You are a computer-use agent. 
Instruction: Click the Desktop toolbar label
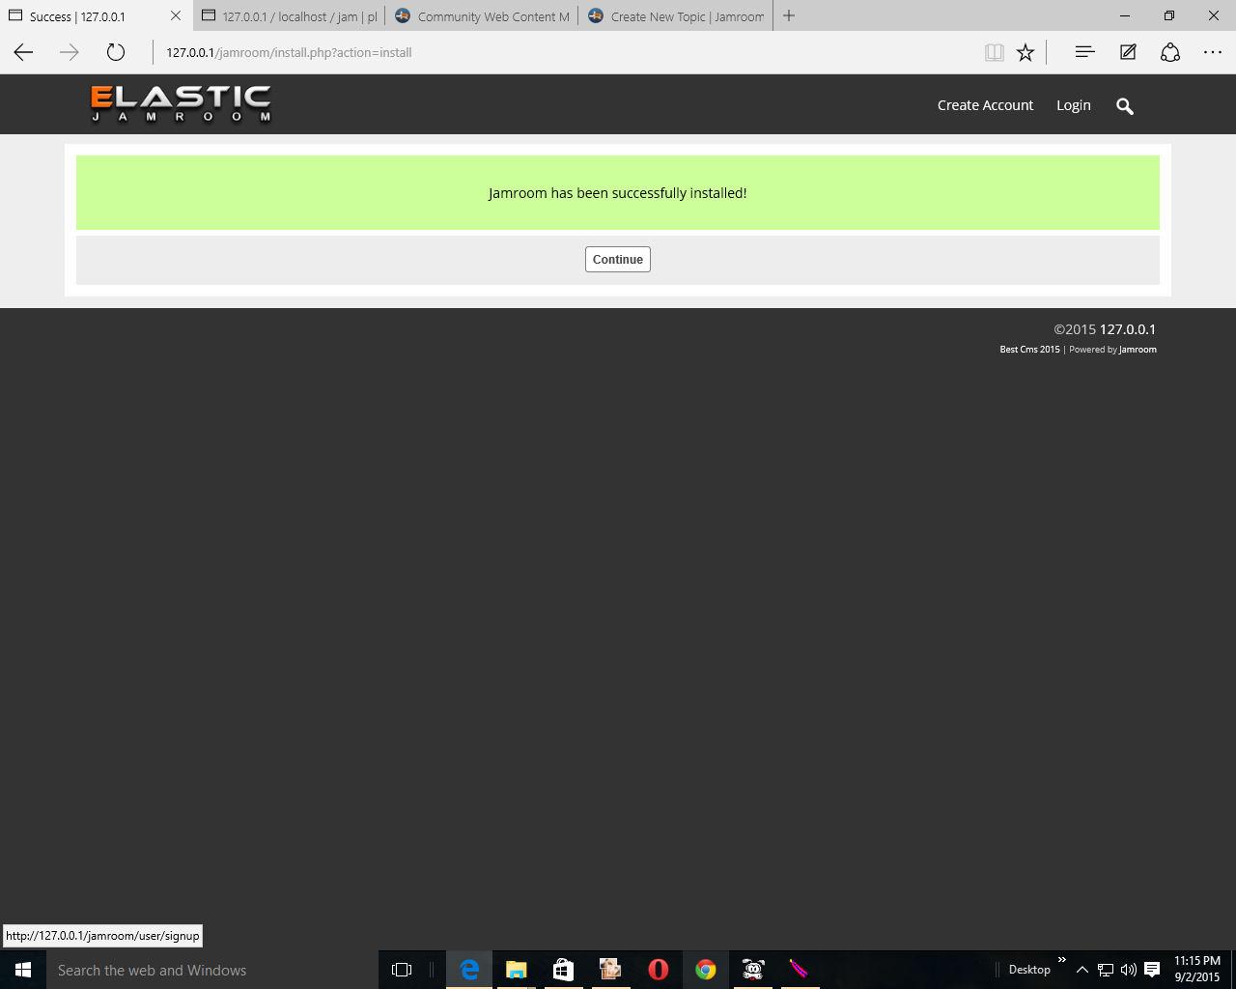1029,970
